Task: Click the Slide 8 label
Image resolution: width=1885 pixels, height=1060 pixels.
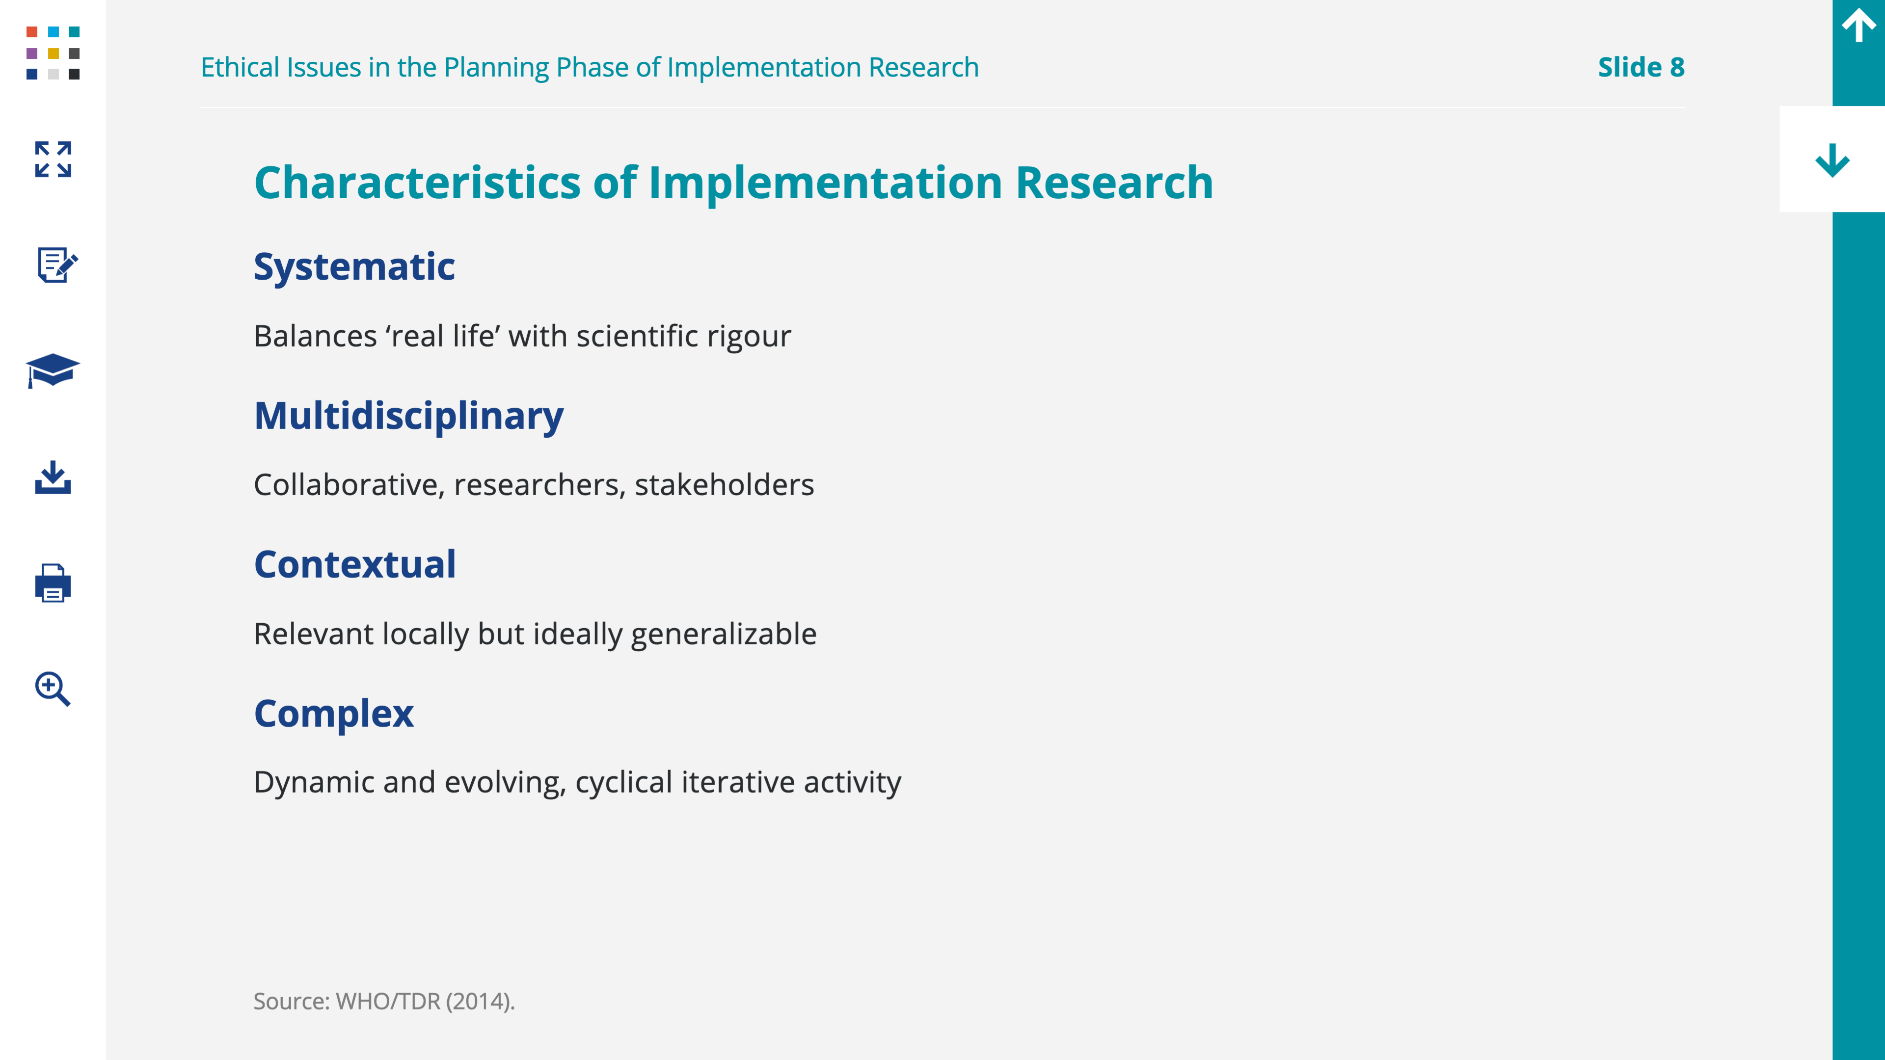Action: coord(1641,67)
